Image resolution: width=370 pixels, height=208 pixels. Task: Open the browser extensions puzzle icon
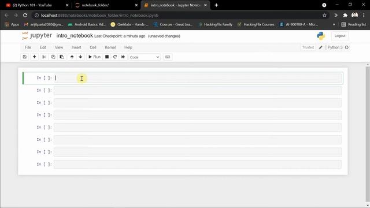pyautogui.click(x=345, y=16)
